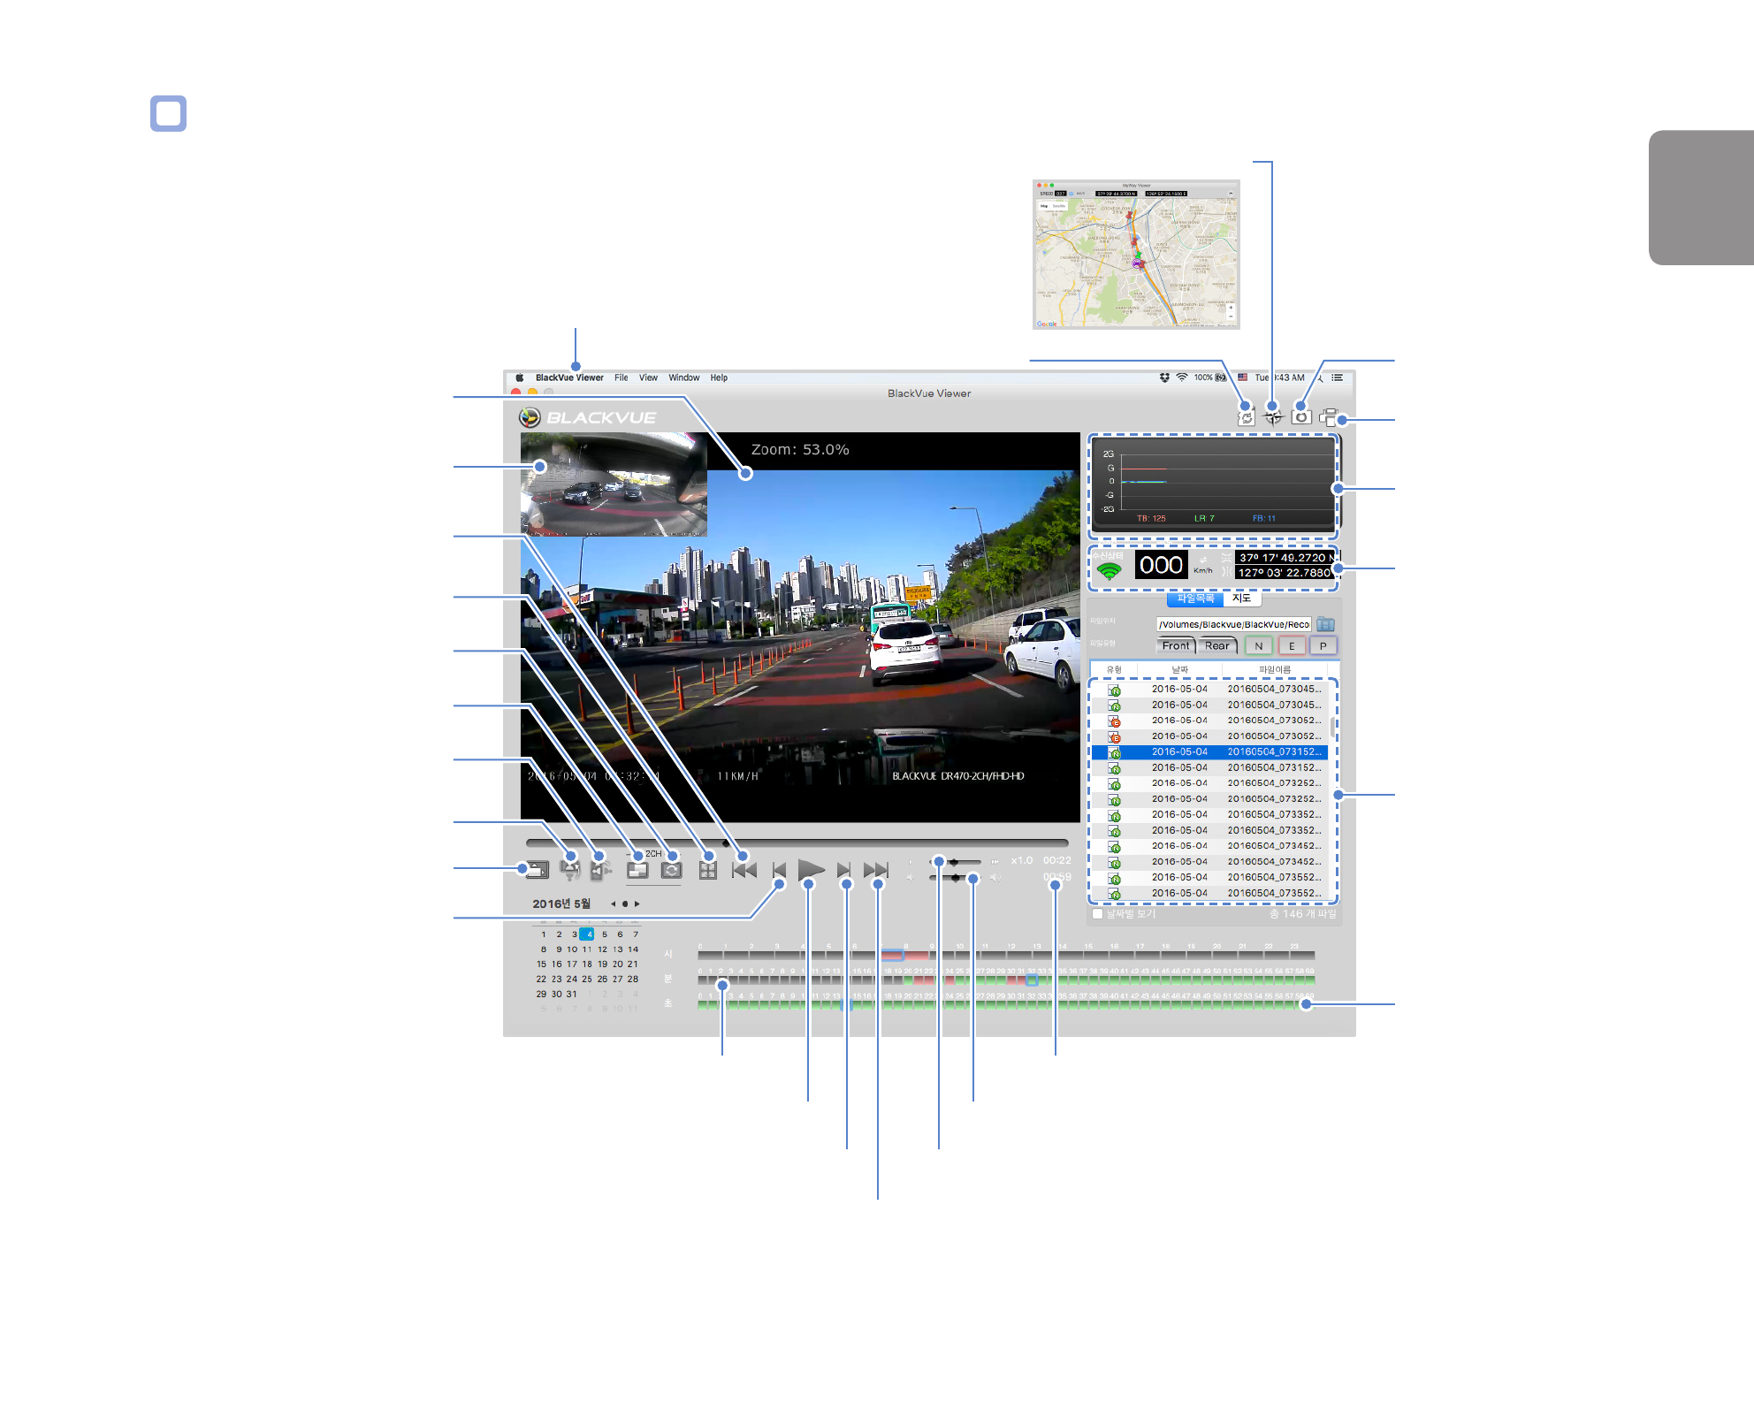Click the next frame button
Image resolution: width=1754 pixels, height=1403 pixels.
(x=843, y=870)
